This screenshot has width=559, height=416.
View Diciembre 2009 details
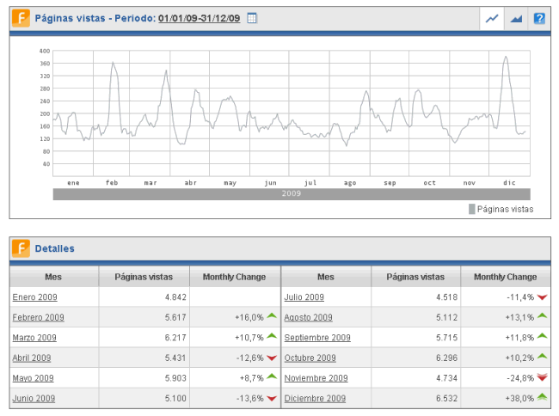point(314,398)
